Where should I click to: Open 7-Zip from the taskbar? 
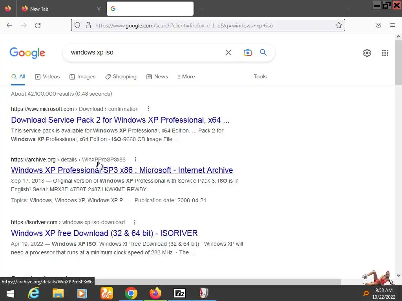[179, 293]
